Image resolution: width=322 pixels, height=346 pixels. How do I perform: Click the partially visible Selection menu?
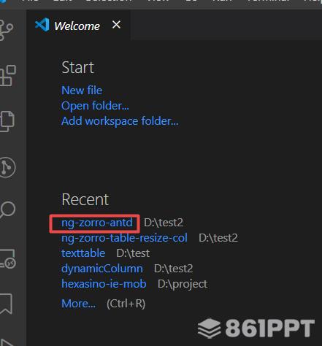point(109,1)
